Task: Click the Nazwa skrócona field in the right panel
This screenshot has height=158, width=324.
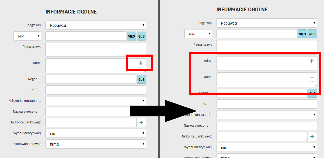Action: [x=266, y=126]
